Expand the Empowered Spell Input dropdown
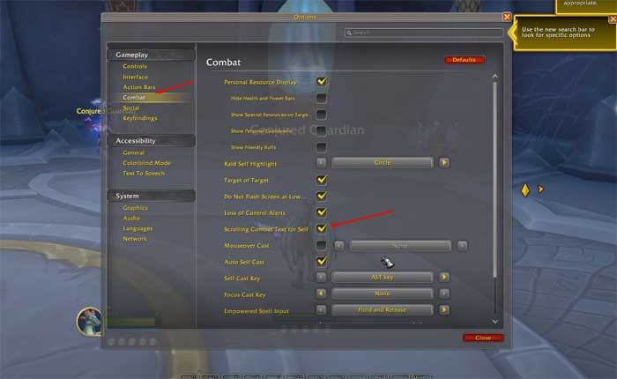This screenshot has height=379, width=617. pyautogui.click(x=382, y=309)
